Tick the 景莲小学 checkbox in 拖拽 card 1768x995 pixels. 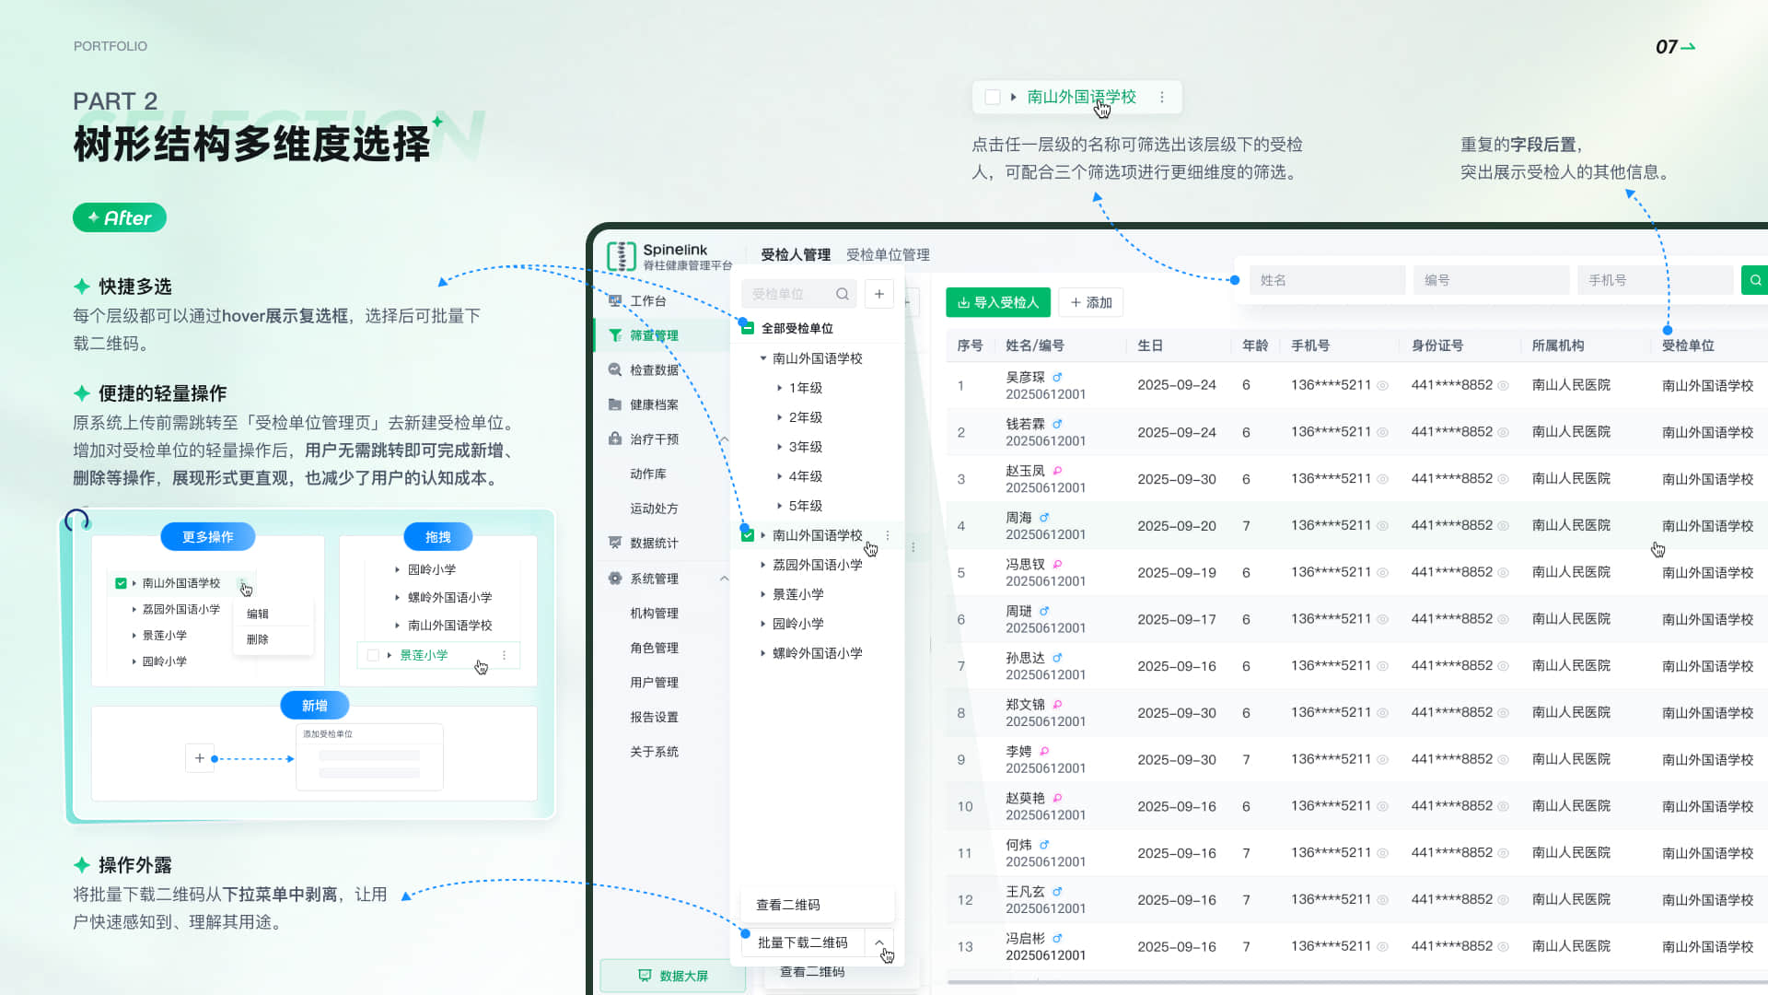[373, 655]
